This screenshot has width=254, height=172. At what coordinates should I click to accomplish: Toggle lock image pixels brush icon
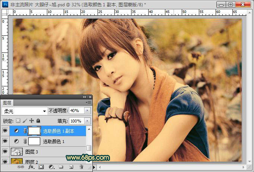(25, 121)
